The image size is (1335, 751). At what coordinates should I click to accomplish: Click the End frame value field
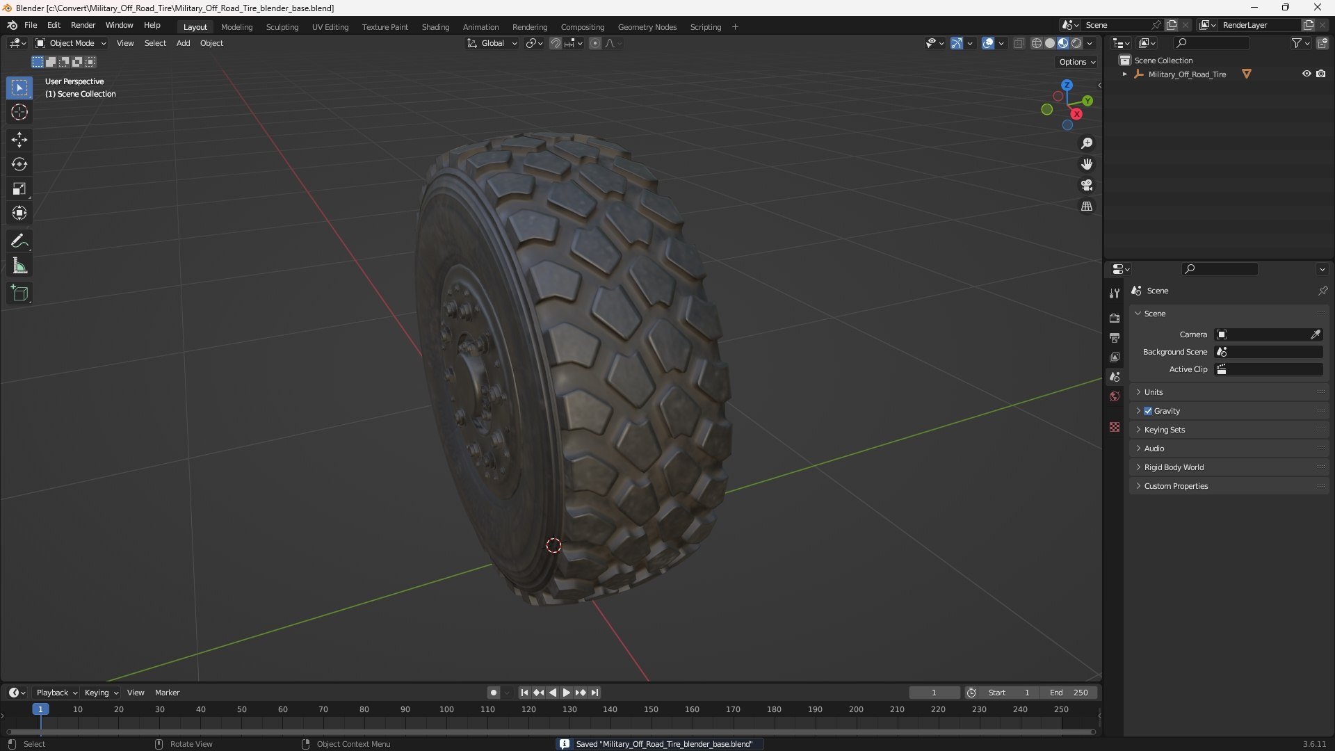tap(1069, 693)
